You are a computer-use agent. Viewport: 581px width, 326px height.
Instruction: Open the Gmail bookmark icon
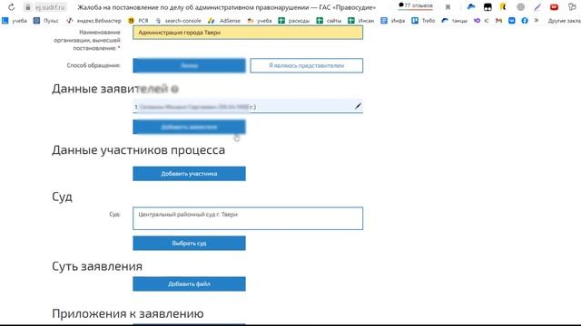point(499,21)
